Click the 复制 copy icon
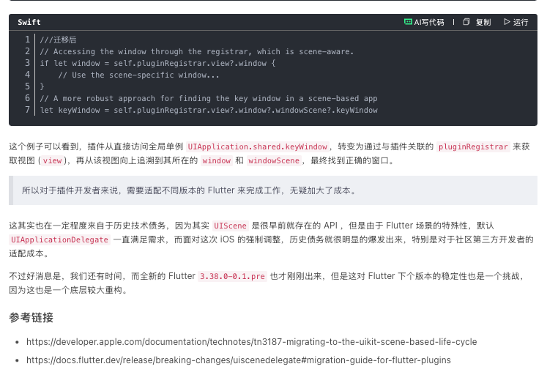 (x=466, y=22)
